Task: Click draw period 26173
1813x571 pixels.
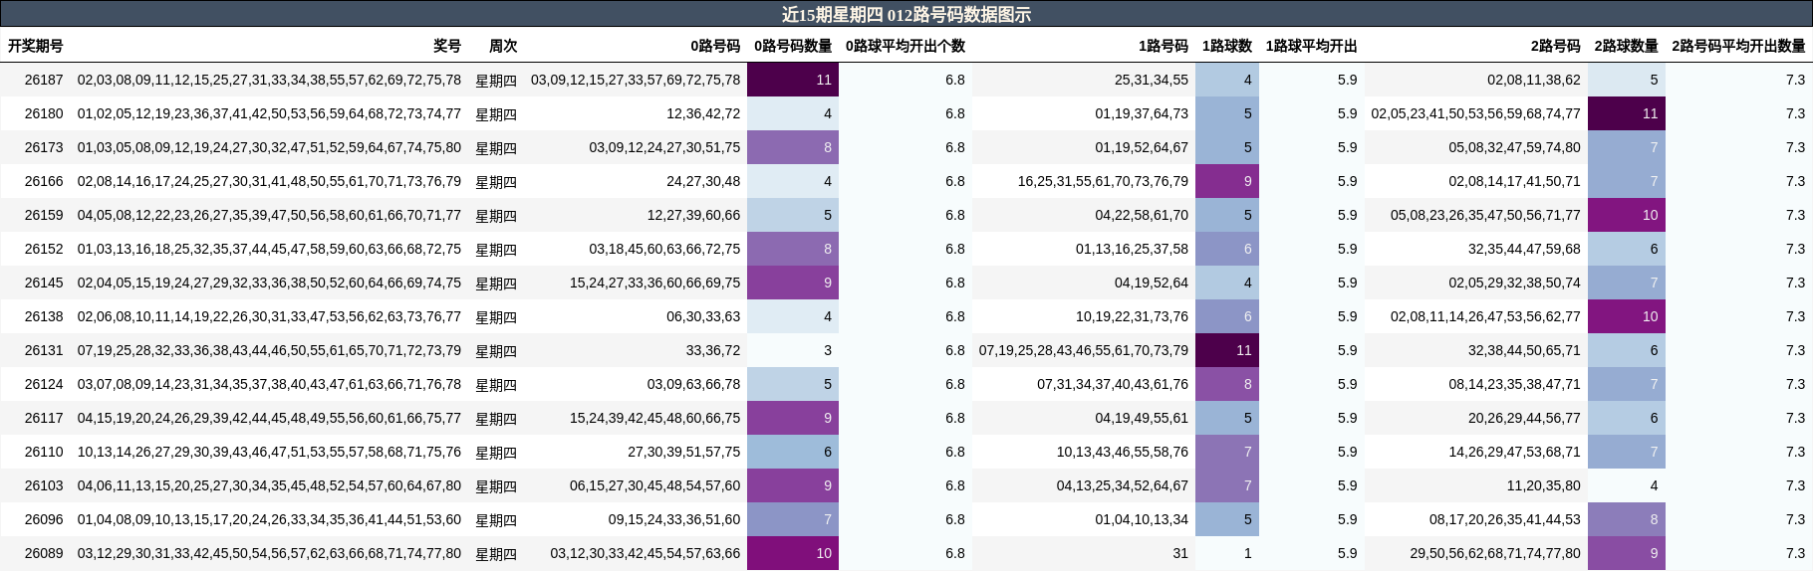Action: [x=44, y=147]
